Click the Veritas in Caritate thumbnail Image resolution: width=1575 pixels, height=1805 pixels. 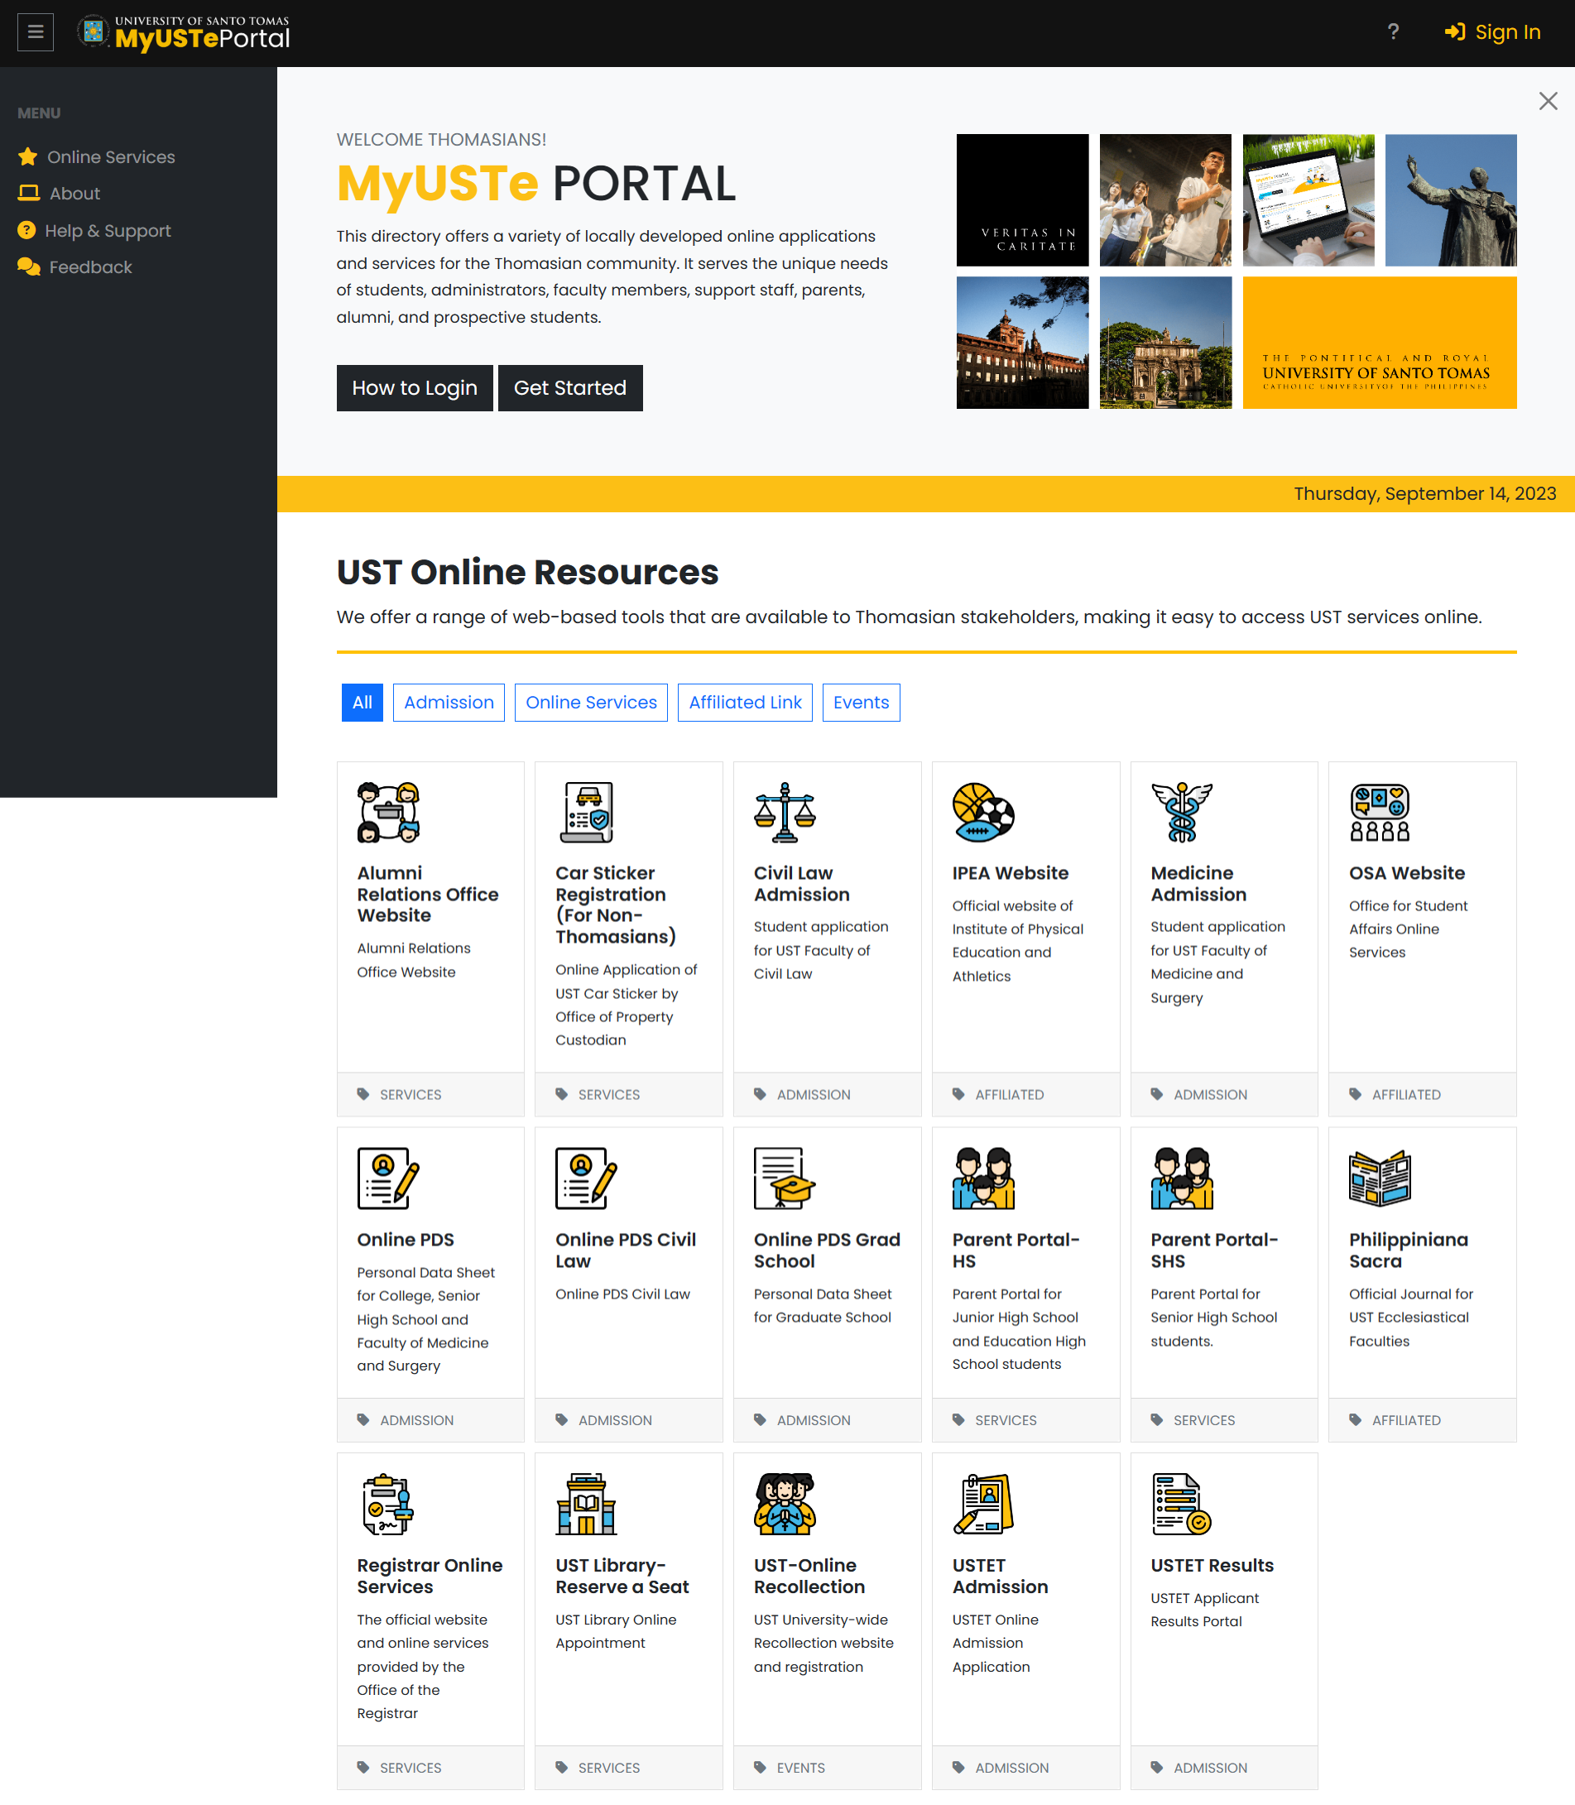point(1022,200)
